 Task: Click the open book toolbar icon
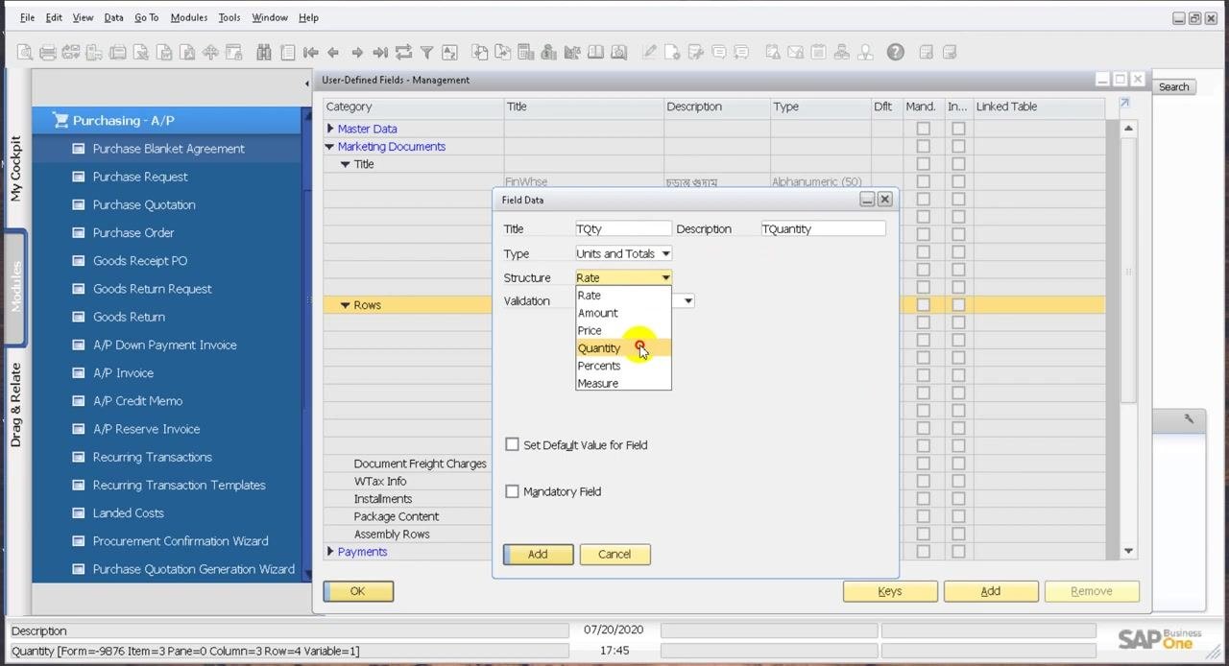click(x=595, y=53)
